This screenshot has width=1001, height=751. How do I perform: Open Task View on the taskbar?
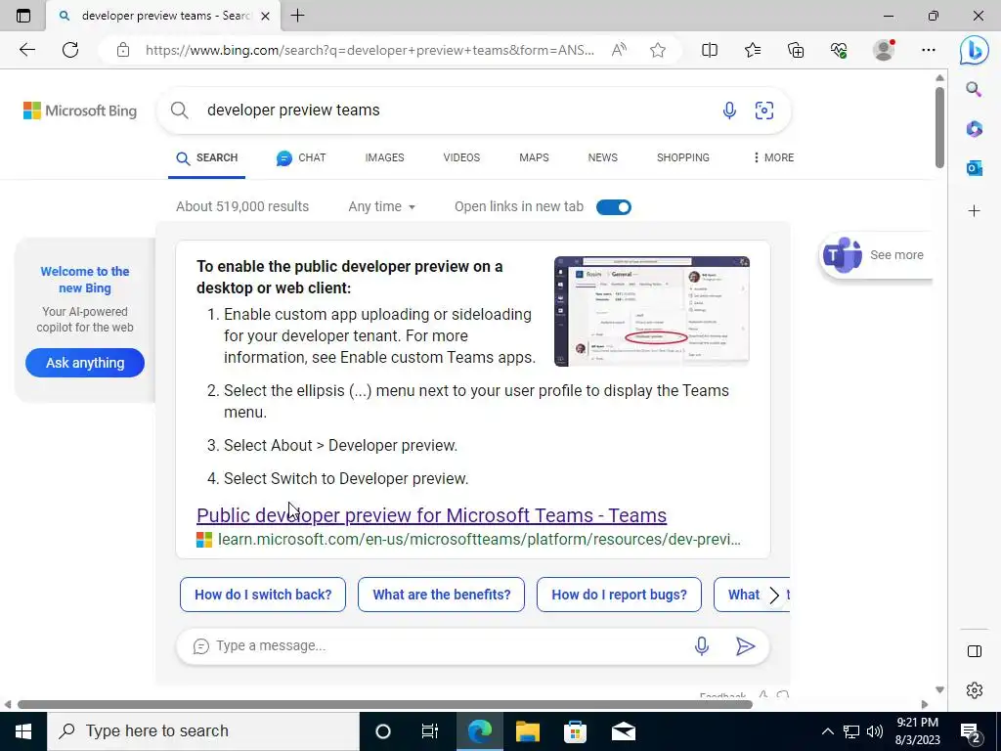click(430, 731)
